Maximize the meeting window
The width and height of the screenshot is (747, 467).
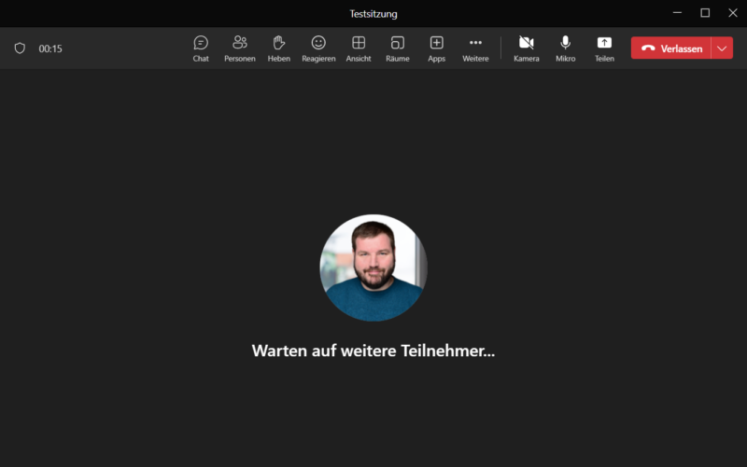pos(705,13)
